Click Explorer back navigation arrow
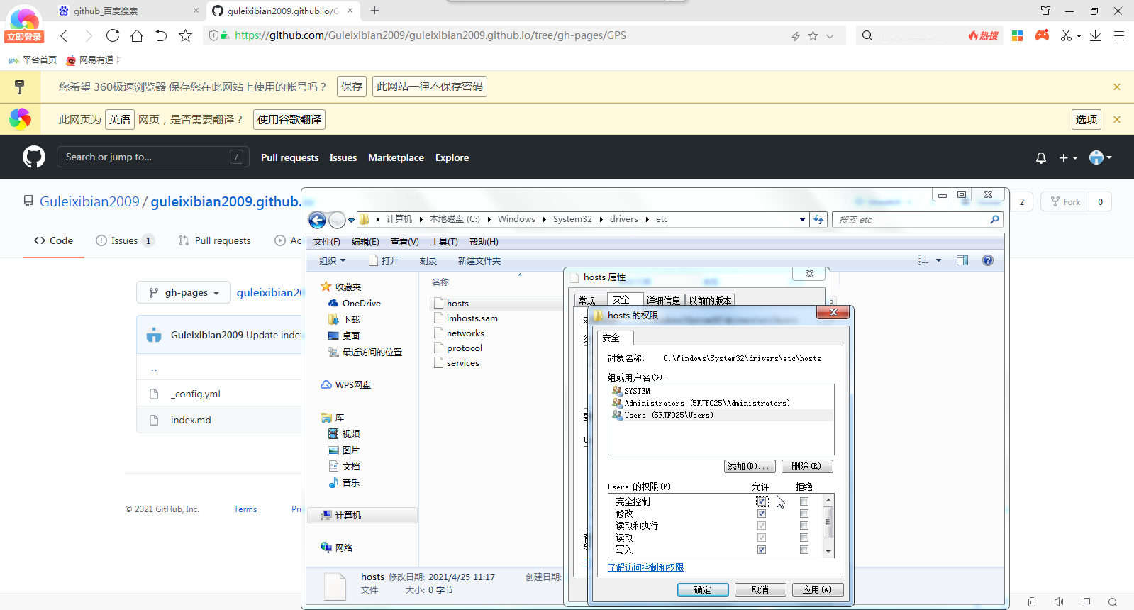Screen dimensions: 1134x610 coord(317,220)
